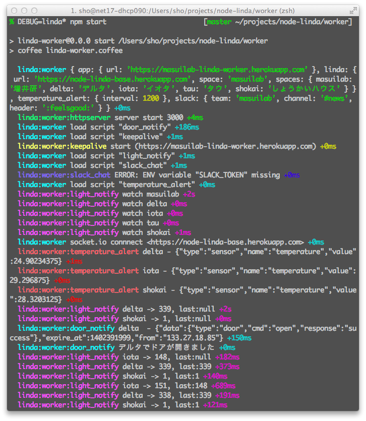Click the load script "light_notify" line

click(106, 156)
